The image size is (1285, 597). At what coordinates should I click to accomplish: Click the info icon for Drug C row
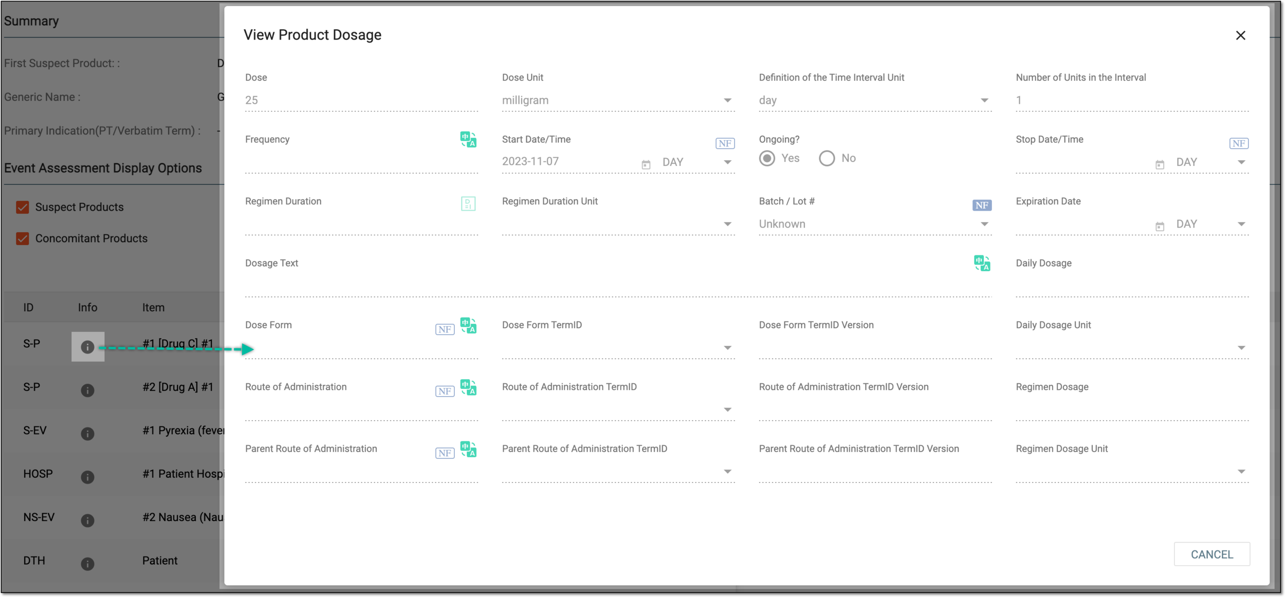87,347
